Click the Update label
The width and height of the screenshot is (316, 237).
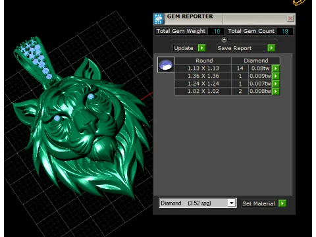coord(184,48)
